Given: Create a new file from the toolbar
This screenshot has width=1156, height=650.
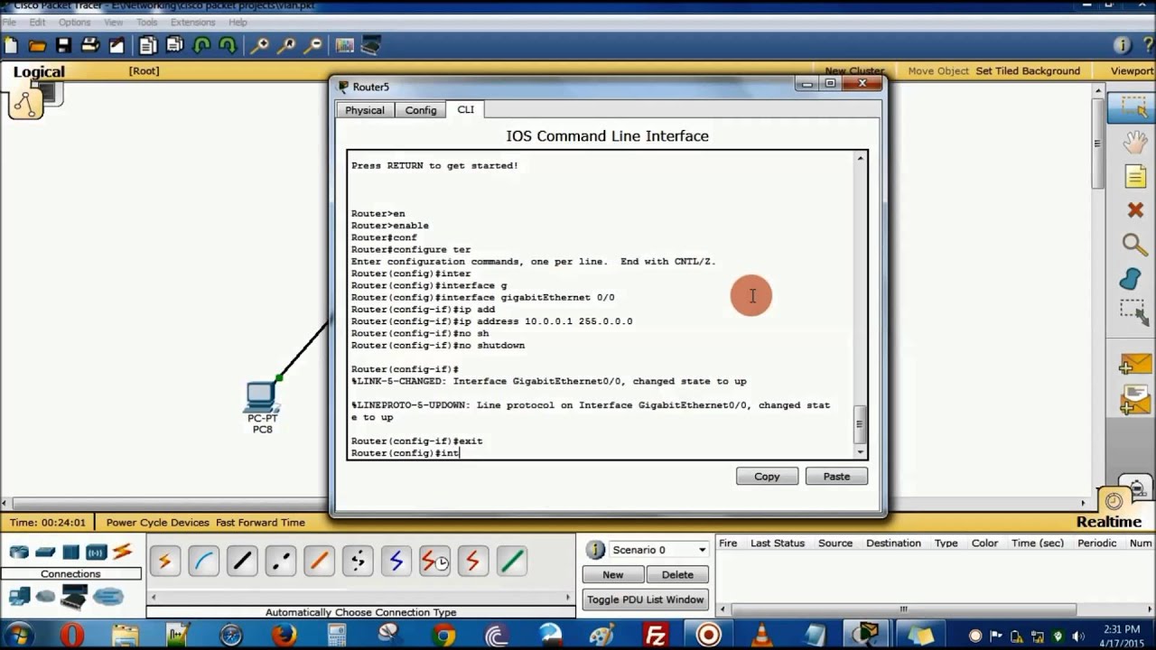Looking at the screenshot, I should [11, 45].
